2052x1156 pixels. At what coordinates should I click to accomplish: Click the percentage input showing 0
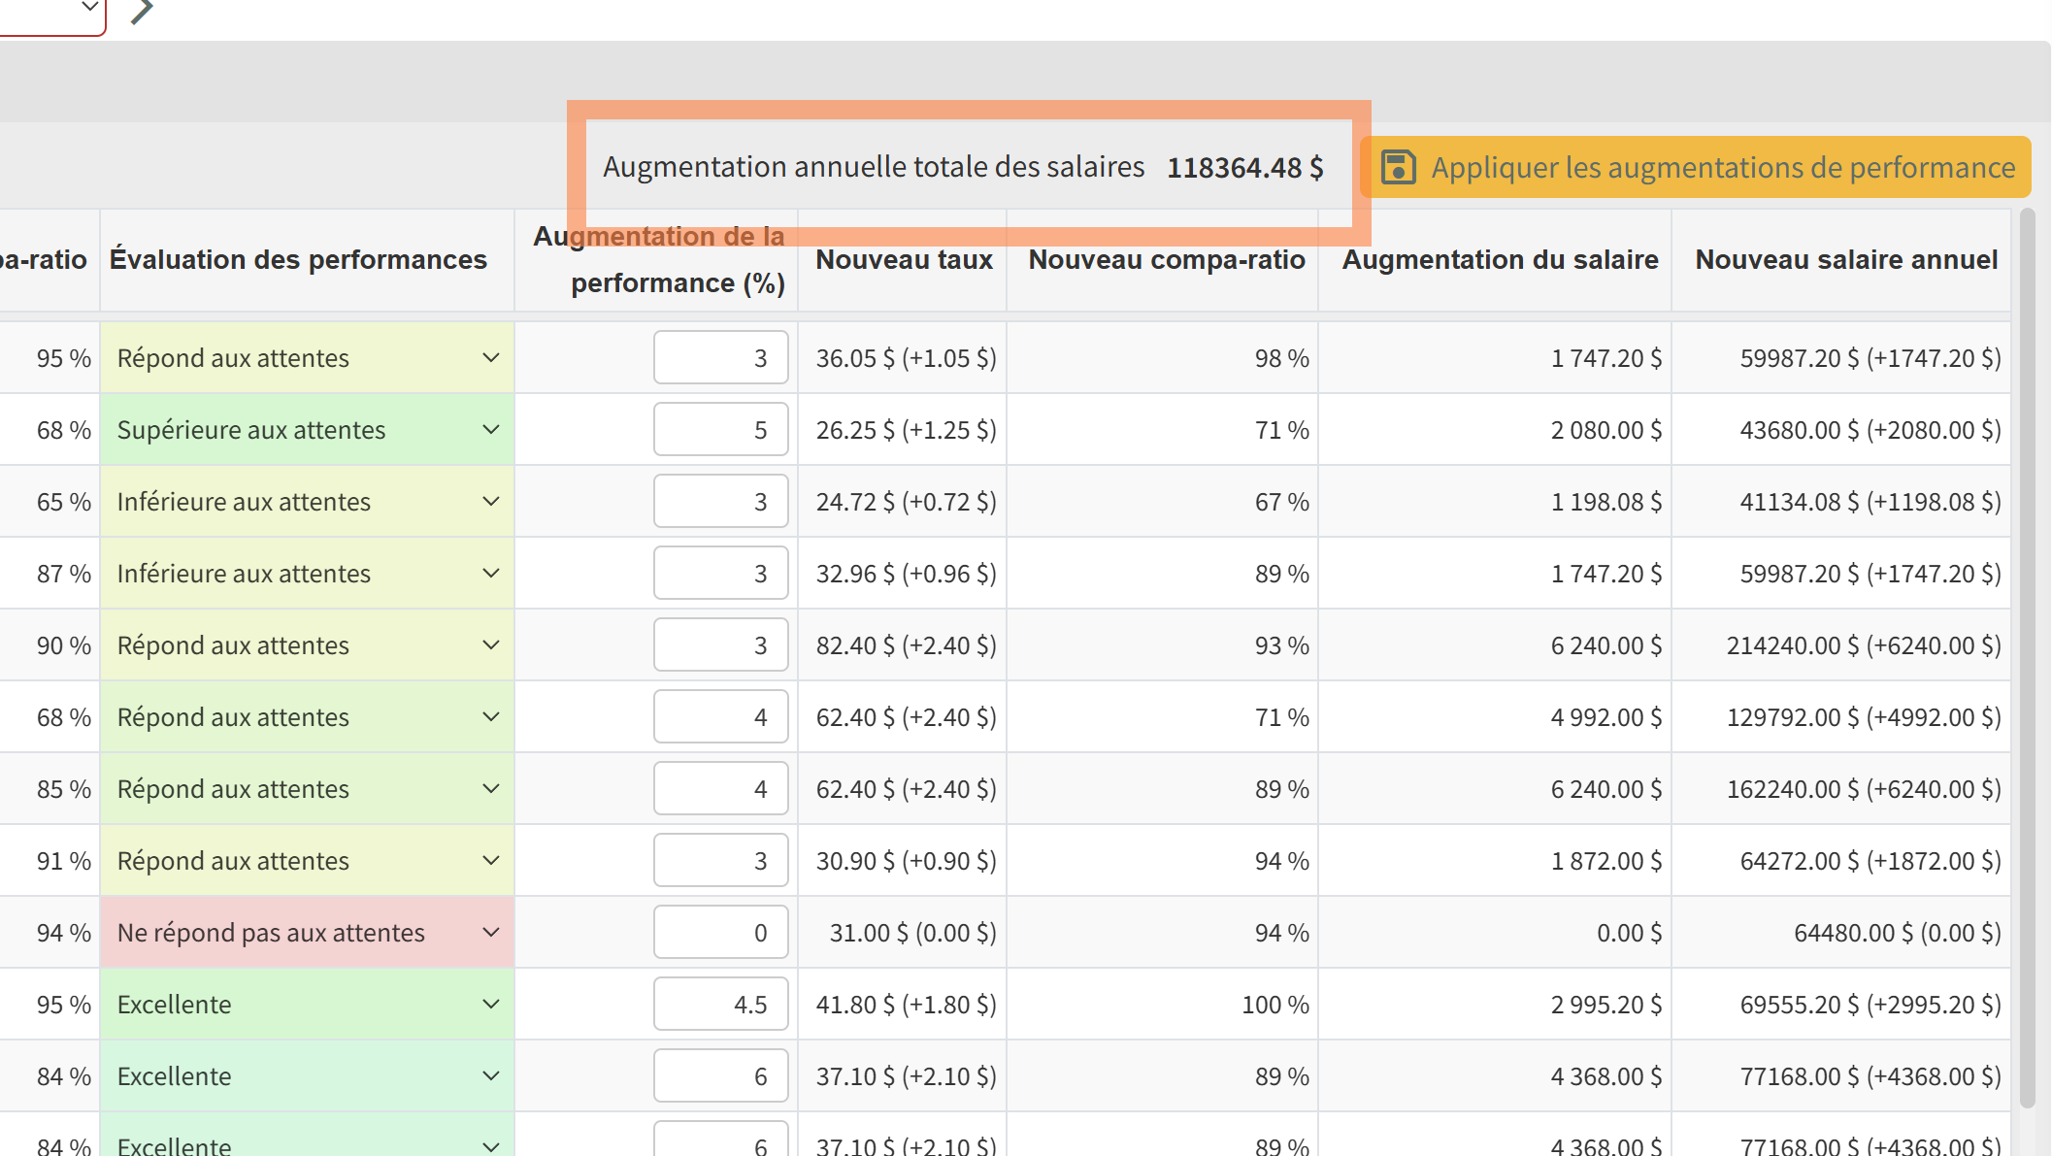[x=720, y=933]
